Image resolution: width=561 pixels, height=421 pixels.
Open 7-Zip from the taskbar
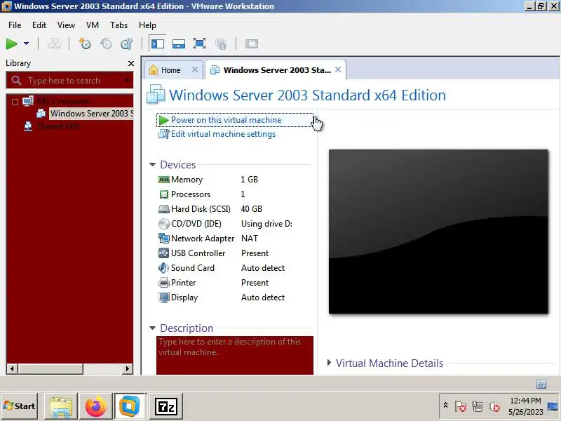pyautogui.click(x=166, y=406)
